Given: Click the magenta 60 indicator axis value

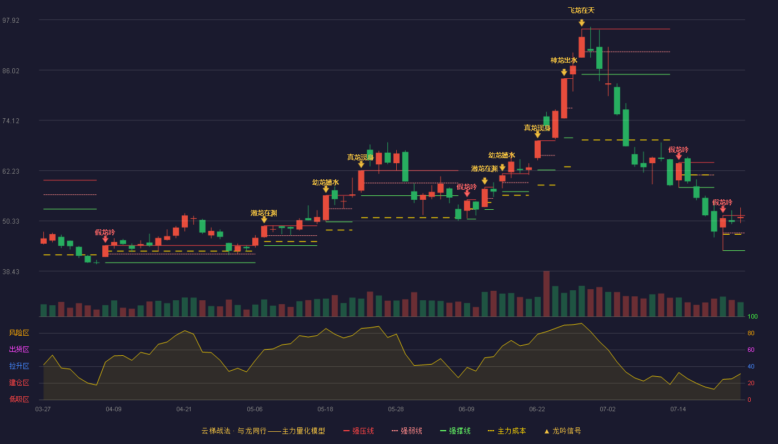Looking at the screenshot, I should 751,350.
